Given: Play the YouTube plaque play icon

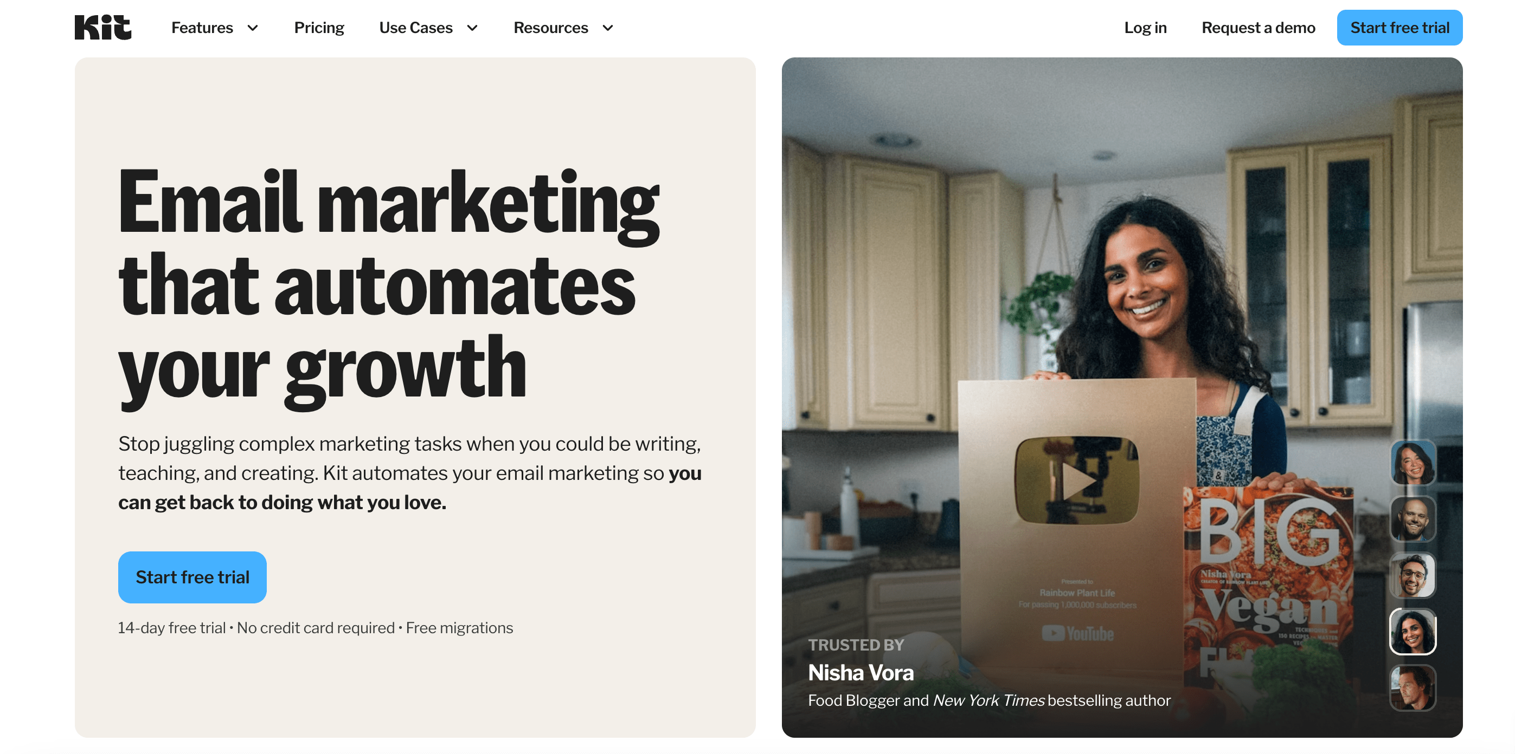Looking at the screenshot, I should pyautogui.click(x=1077, y=480).
